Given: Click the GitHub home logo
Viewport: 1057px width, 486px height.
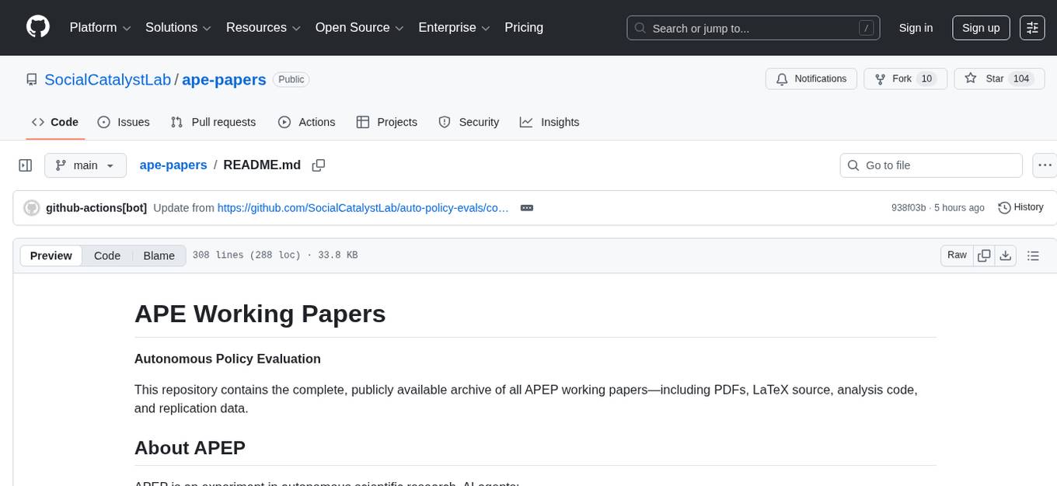Looking at the screenshot, I should point(37,27).
